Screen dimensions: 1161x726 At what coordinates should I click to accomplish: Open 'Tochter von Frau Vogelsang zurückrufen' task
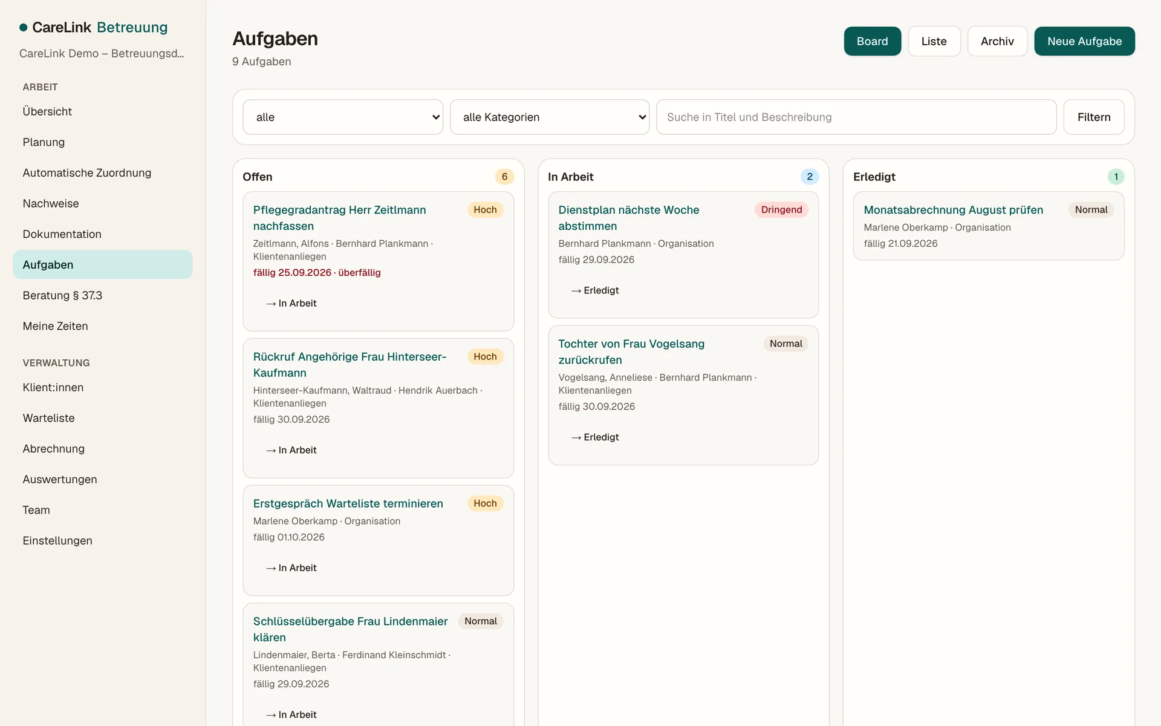point(631,352)
